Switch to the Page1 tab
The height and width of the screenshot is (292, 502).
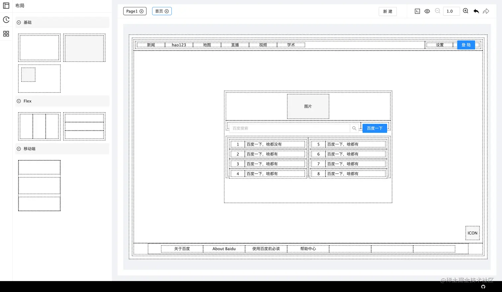point(132,11)
